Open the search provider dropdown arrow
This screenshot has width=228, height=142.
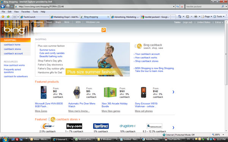tap(226, 6)
